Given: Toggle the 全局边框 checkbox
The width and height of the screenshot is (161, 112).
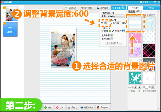Looking at the screenshot, I should tap(112, 38).
